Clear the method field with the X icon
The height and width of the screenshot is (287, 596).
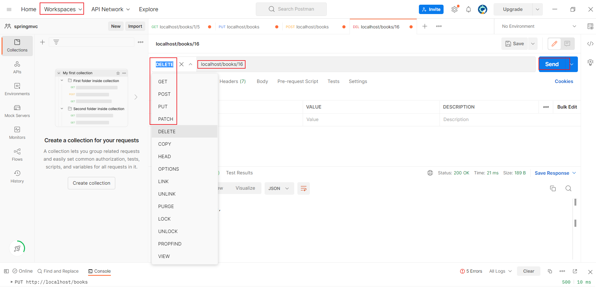pos(181,64)
